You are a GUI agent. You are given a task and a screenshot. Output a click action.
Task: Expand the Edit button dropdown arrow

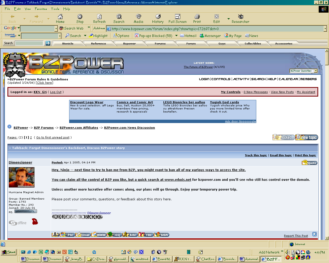tap(229, 19)
